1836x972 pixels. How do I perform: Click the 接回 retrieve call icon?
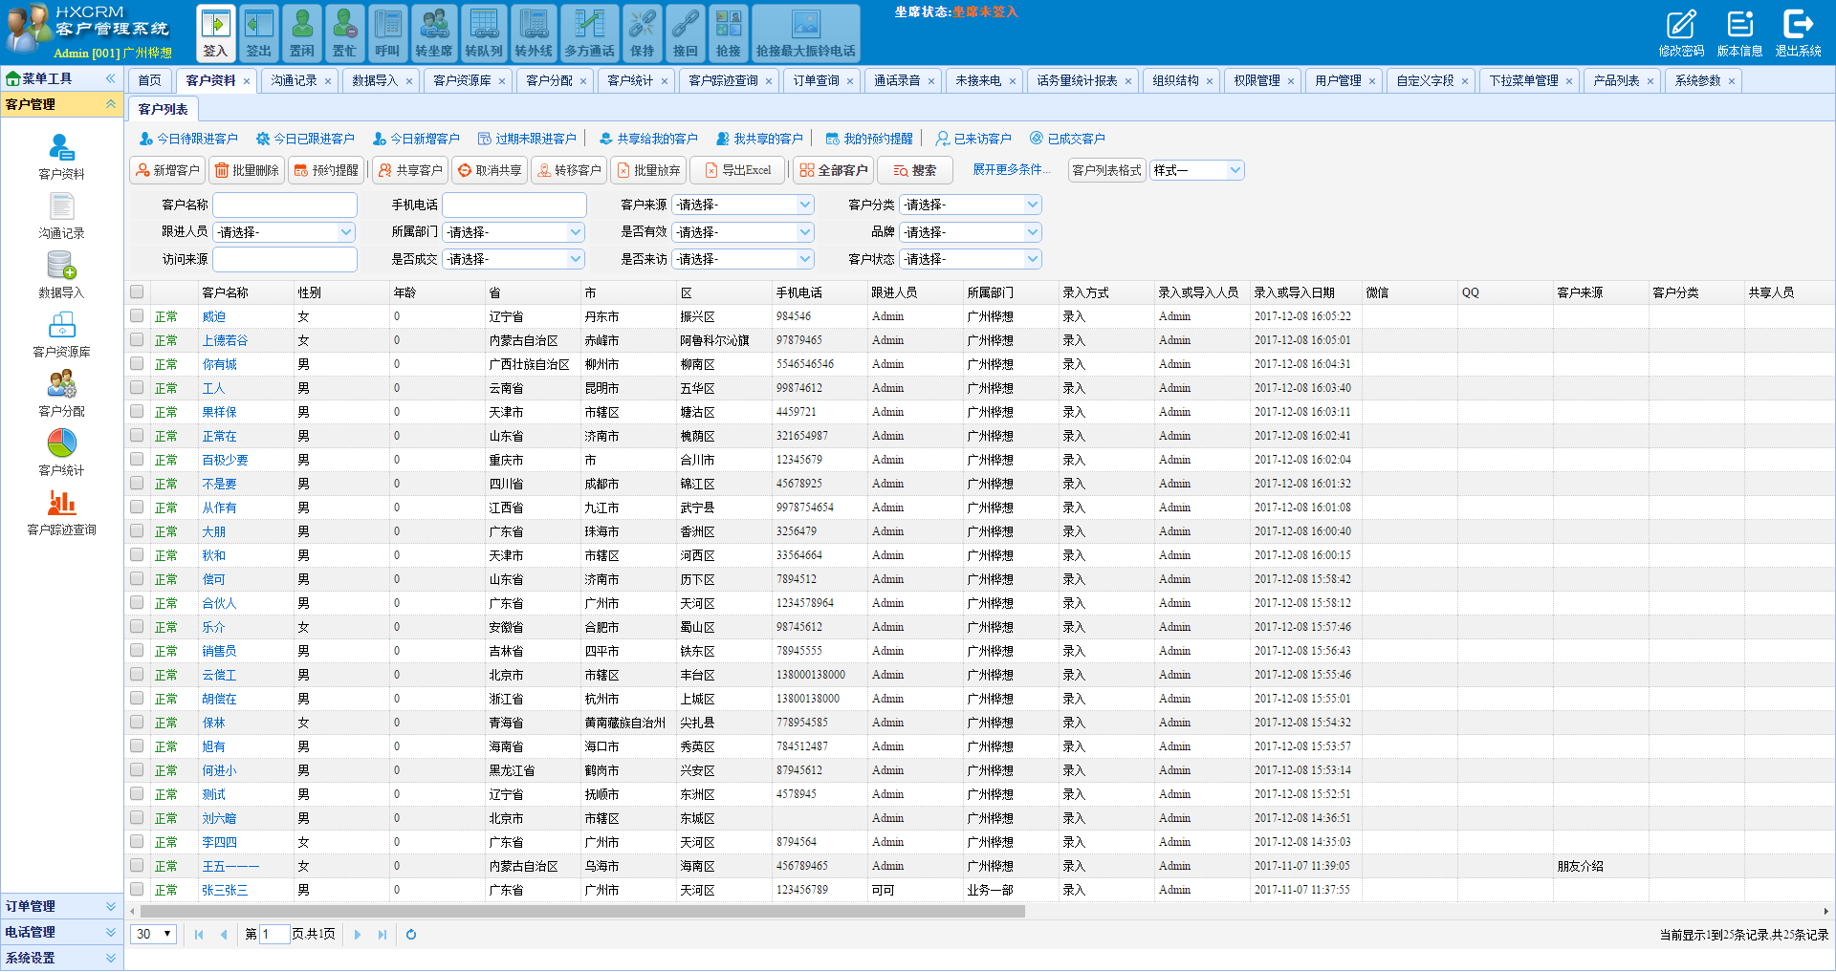pyautogui.click(x=686, y=32)
